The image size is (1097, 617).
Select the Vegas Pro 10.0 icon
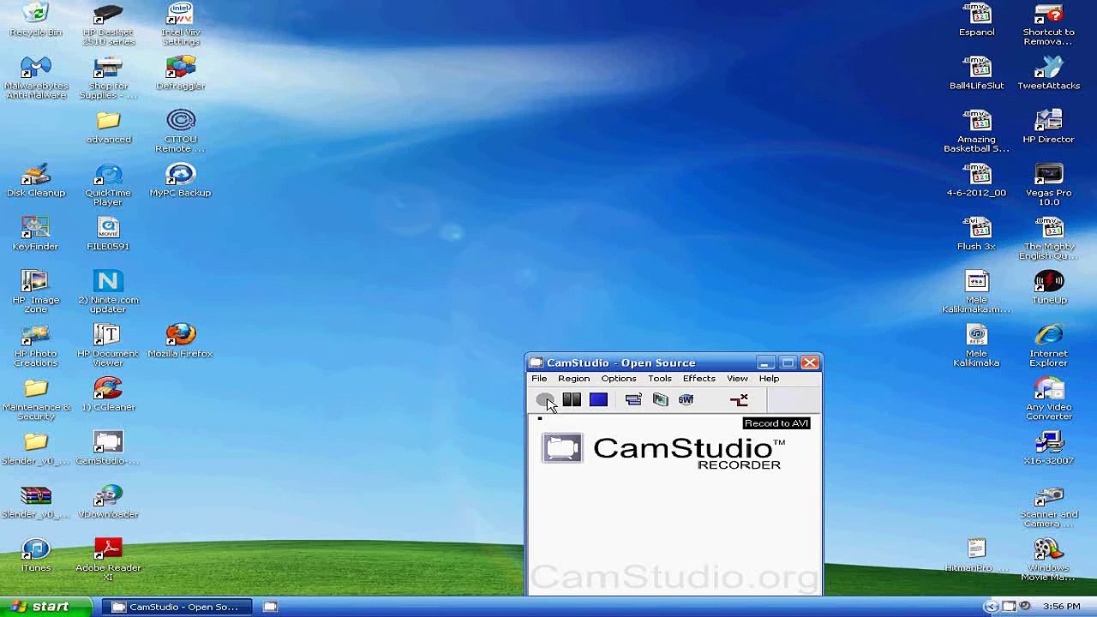click(x=1049, y=185)
